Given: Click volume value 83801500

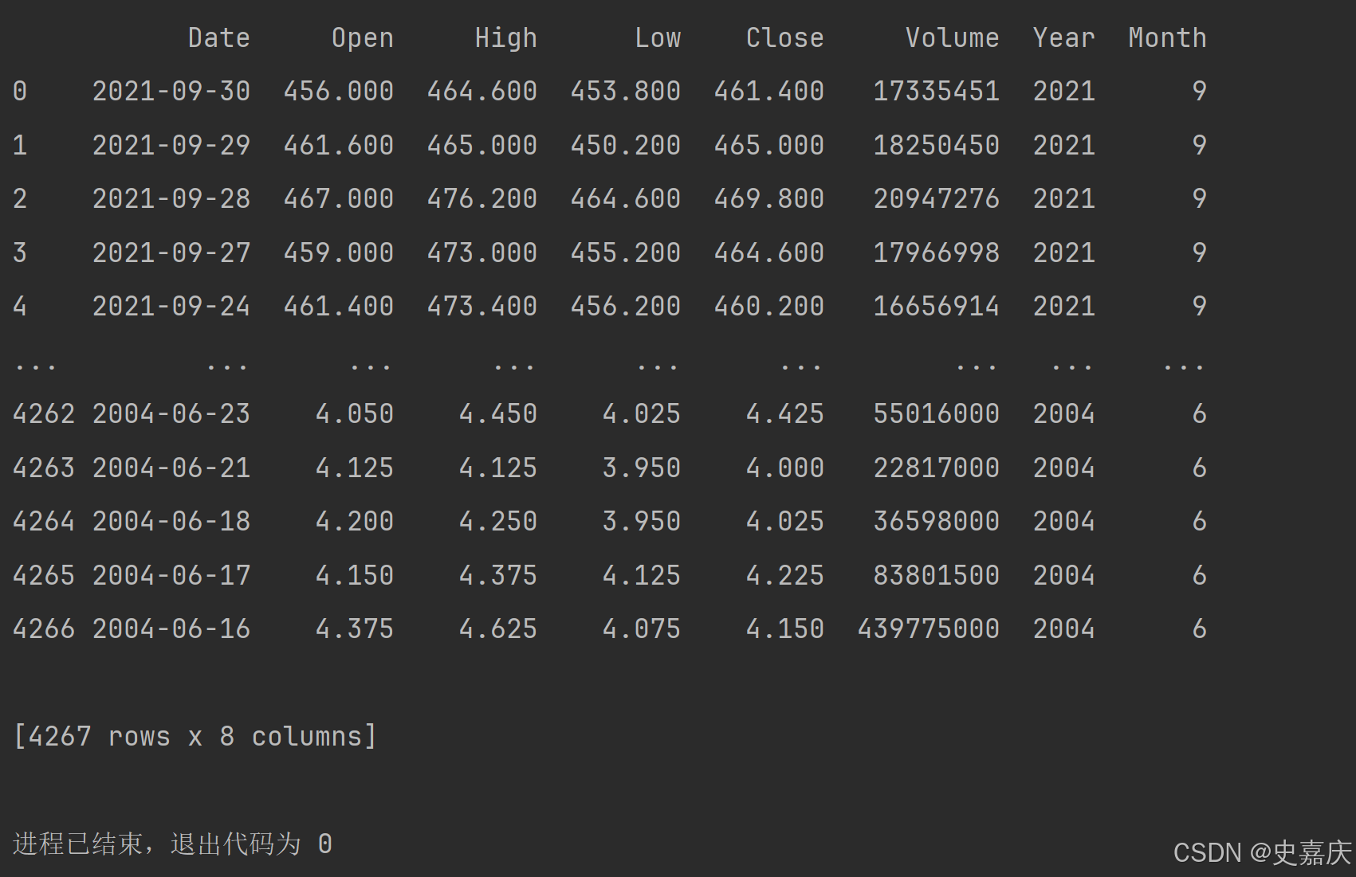Looking at the screenshot, I should click(937, 575).
